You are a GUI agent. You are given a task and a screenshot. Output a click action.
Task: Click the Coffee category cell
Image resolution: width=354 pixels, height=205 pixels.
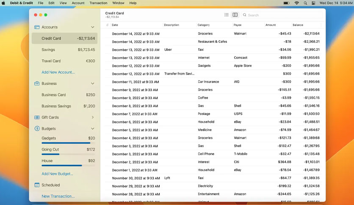[x=203, y=98]
